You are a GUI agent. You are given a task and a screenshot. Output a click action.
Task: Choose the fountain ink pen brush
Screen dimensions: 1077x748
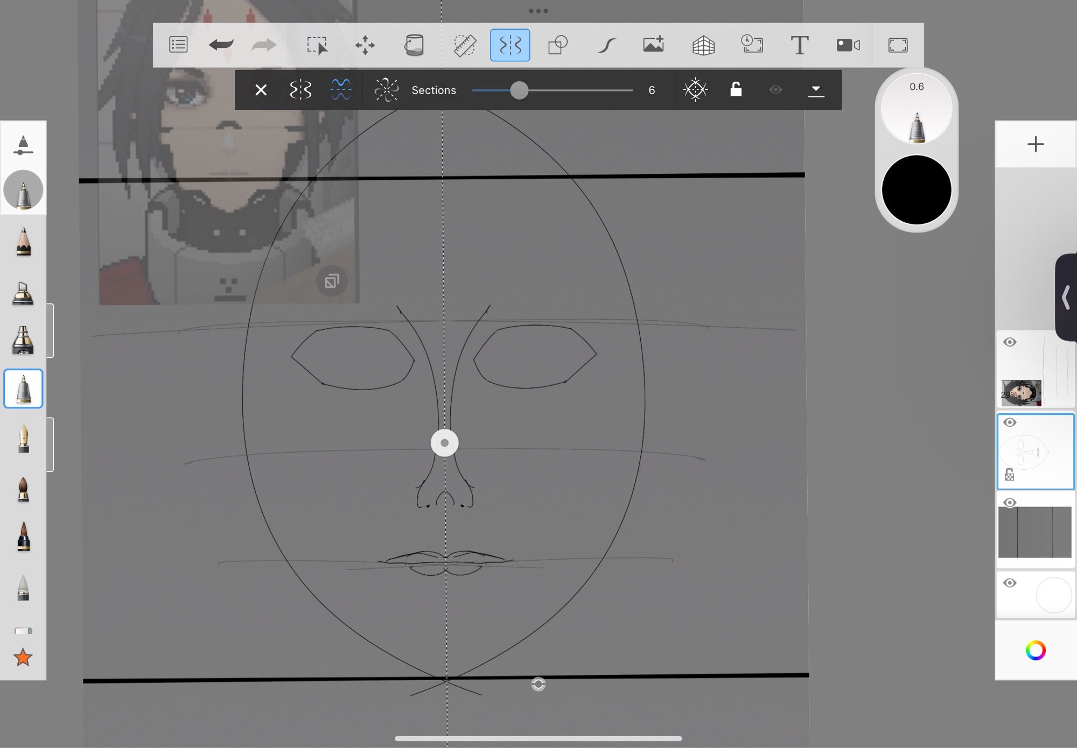click(x=23, y=438)
